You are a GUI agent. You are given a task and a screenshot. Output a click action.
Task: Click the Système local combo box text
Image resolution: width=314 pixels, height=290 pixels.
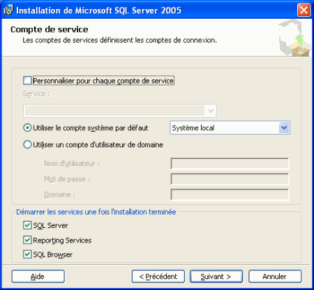pos(193,128)
